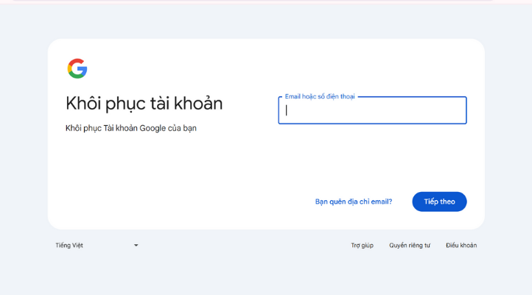Open the 'Trợ giúp' help link
Image resolution: width=532 pixels, height=295 pixels.
coord(362,245)
